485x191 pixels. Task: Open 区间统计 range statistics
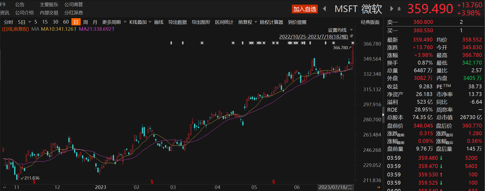[x=224, y=22]
